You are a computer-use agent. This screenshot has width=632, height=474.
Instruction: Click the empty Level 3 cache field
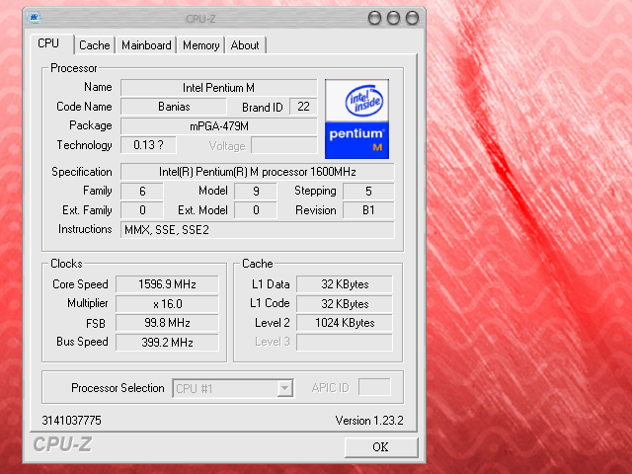(345, 343)
